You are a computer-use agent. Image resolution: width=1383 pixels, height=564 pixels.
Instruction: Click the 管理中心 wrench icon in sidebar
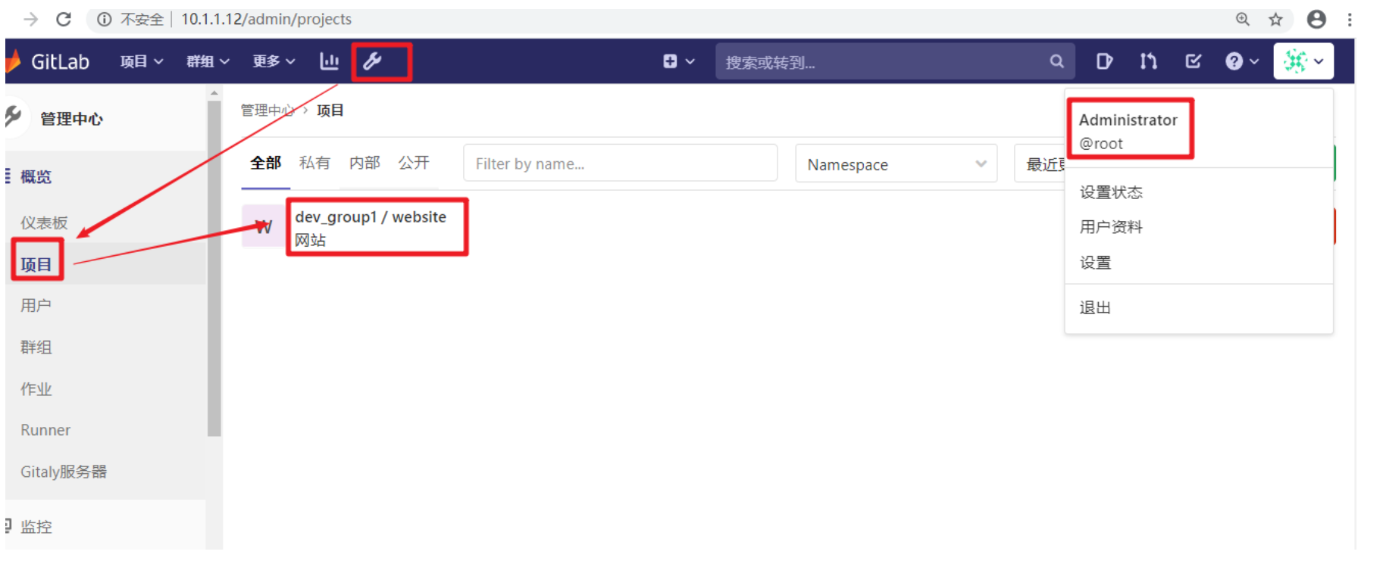click(13, 117)
